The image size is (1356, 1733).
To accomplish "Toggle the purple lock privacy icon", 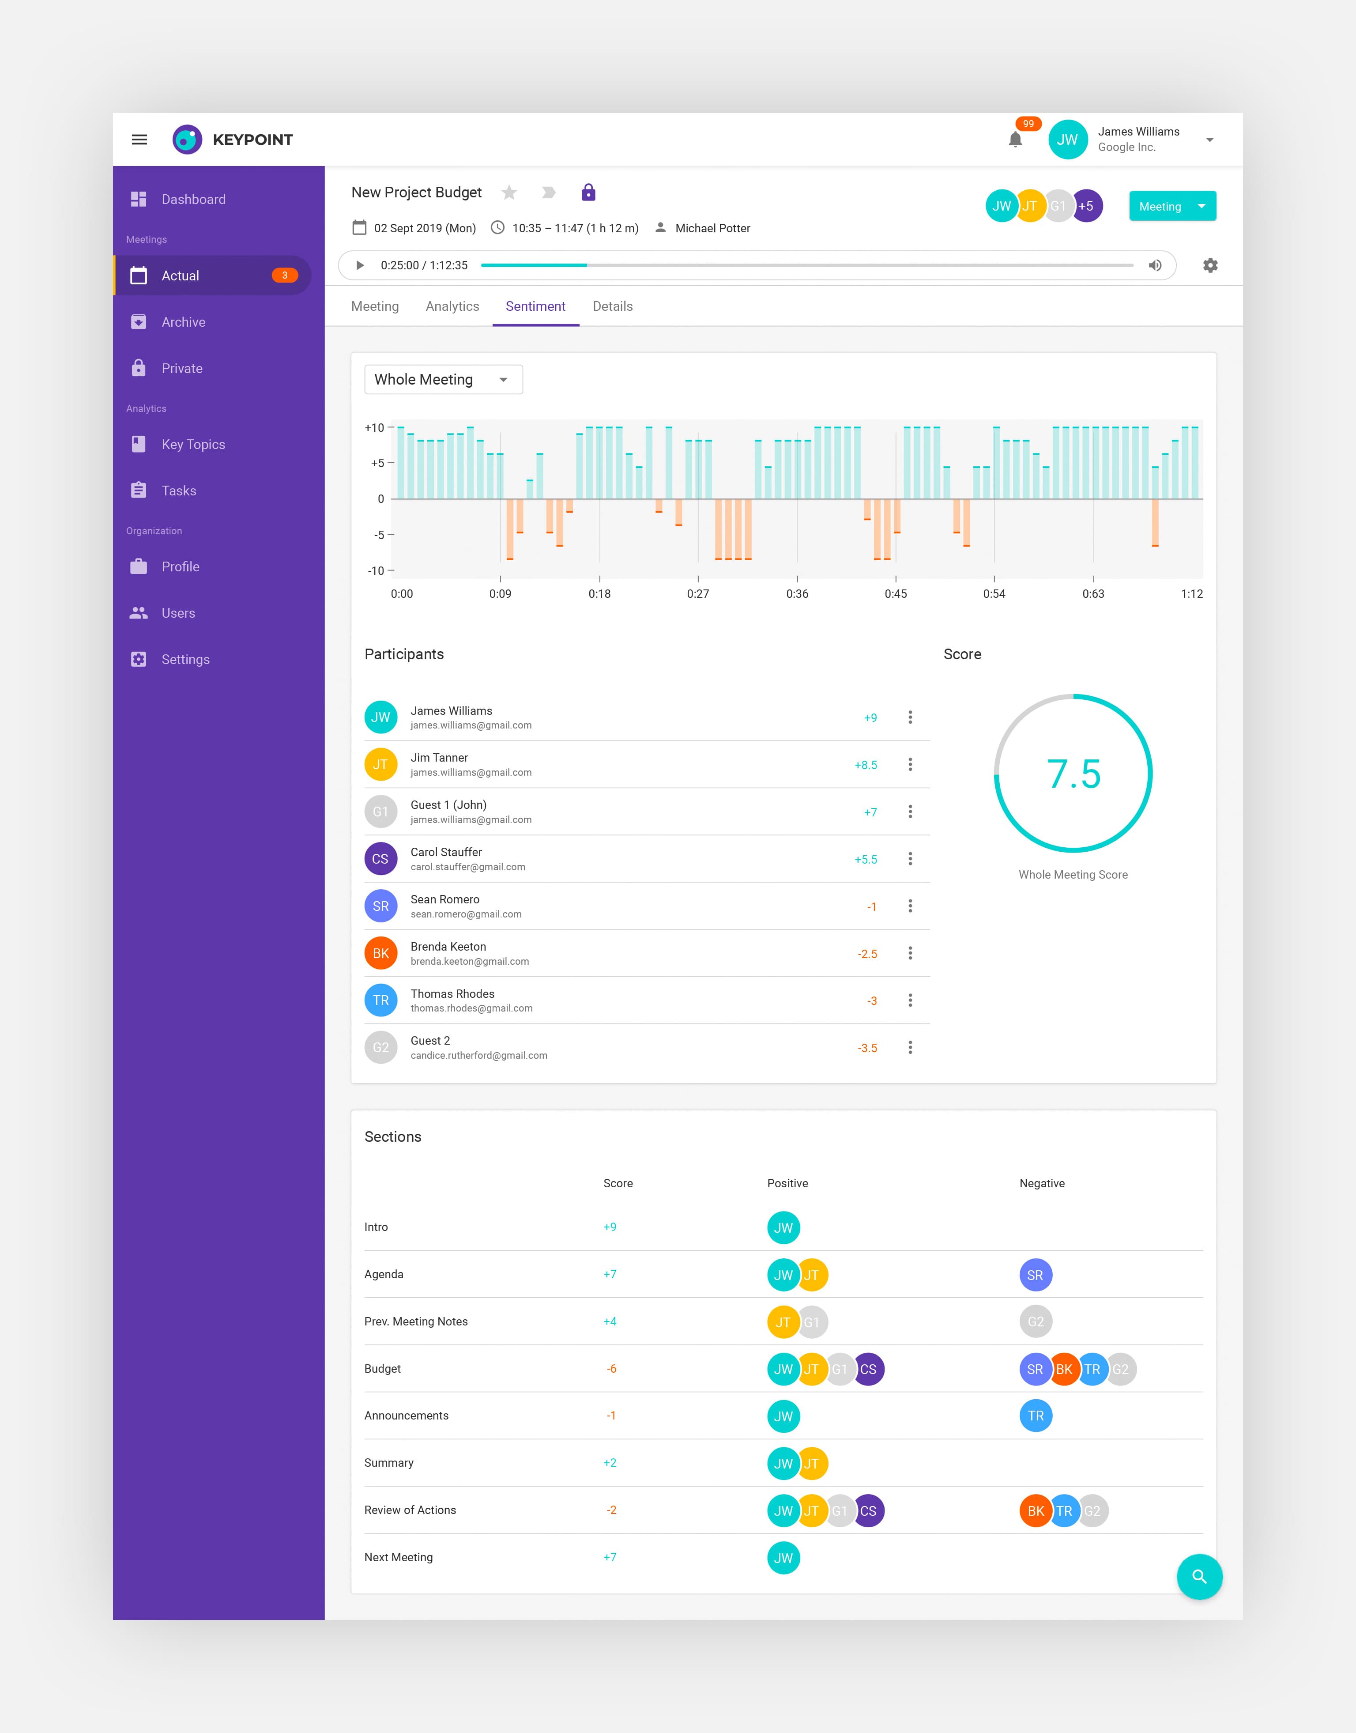I will pyautogui.click(x=588, y=192).
